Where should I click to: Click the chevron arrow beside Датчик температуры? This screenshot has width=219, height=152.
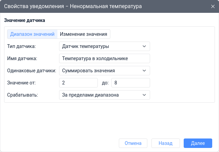tap(144, 46)
